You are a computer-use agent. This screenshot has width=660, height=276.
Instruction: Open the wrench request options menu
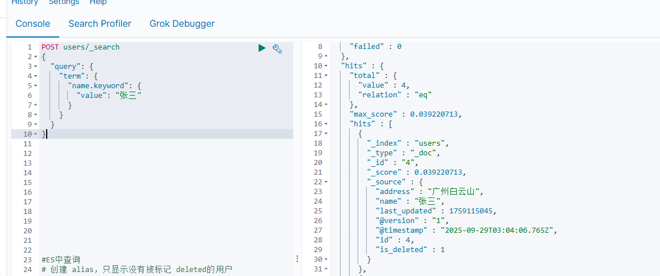pos(277,48)
